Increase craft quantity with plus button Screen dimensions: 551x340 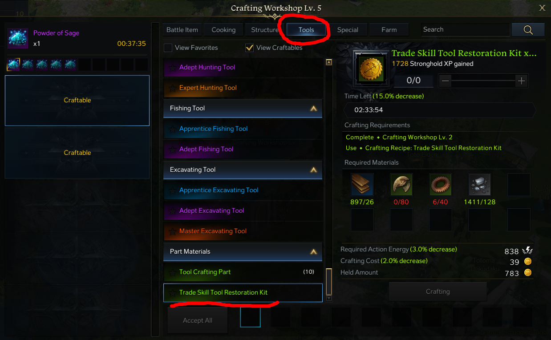pyautogui.click(x=521, y=81)
